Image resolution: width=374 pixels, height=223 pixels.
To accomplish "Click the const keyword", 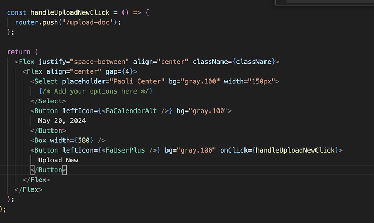I will click(16, 12).
